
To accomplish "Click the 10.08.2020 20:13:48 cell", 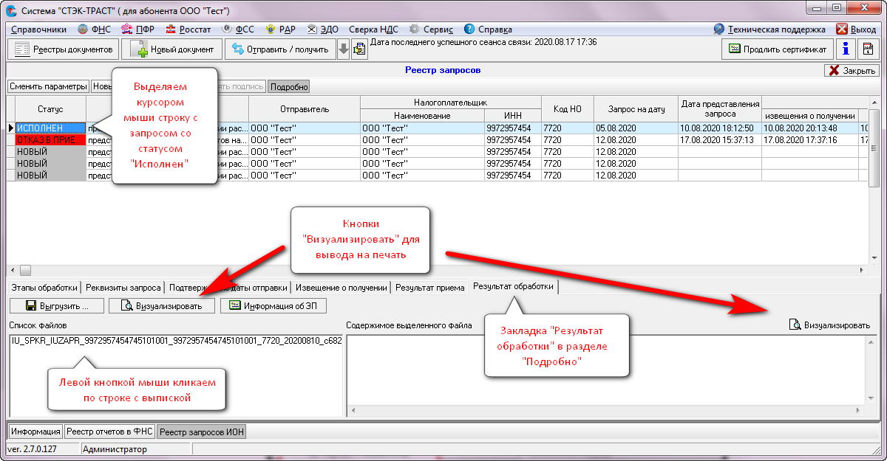I will [x=809, y=128].
